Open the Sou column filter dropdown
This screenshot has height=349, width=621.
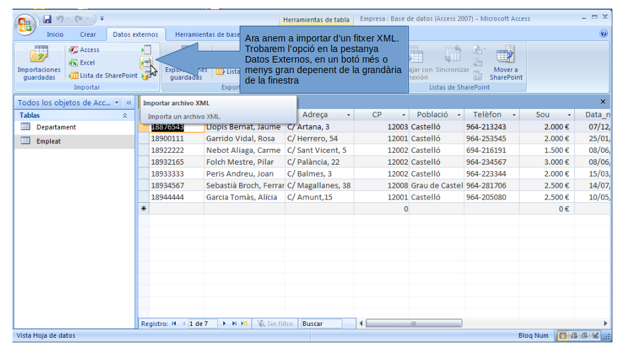569,115
